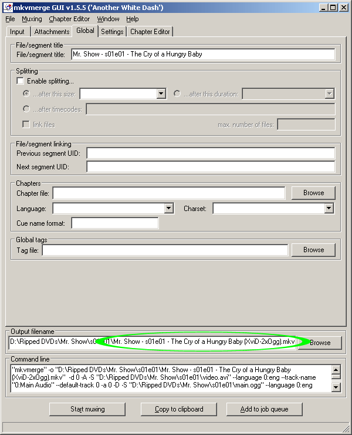352x435 pixels.
Task: Click the Previous segment UID field
Action: click(211, 153)
